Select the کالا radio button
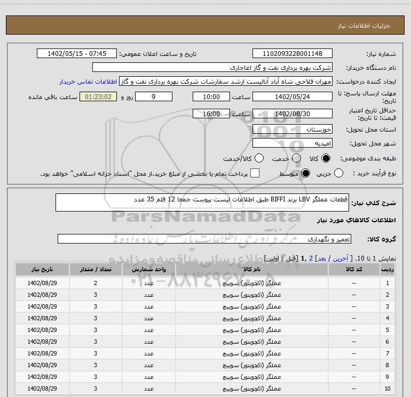The height and width of the screenshot is (397, 411). click(x=326, y=158)
